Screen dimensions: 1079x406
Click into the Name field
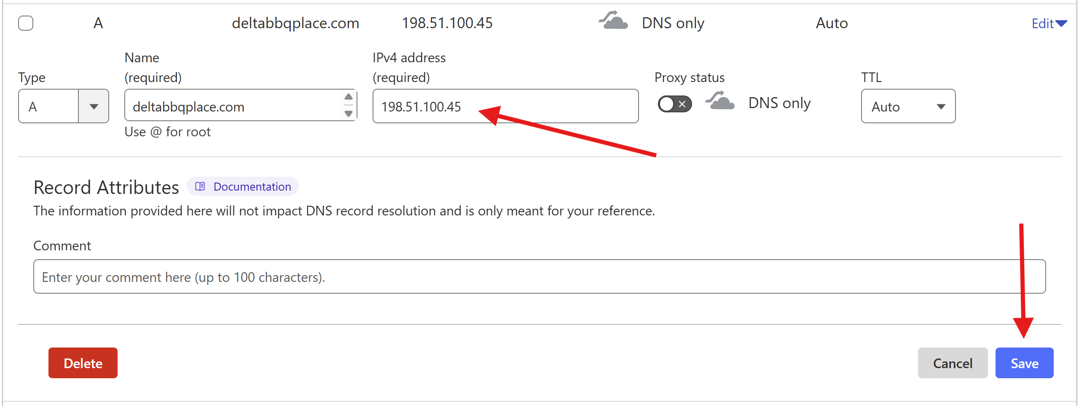[234, 106]
